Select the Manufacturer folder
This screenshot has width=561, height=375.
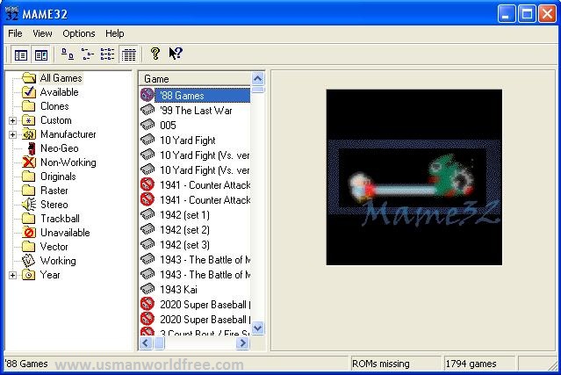click(x=68, y=134)
